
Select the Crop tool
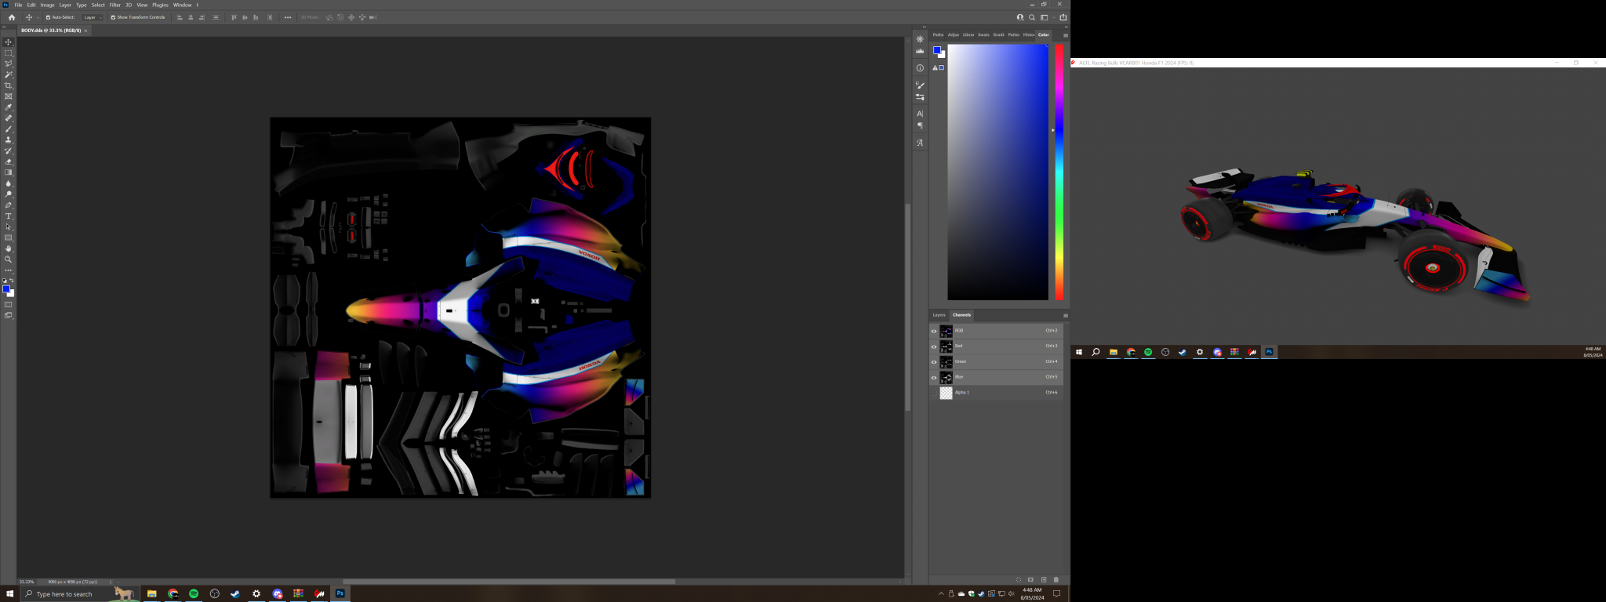coord(9,85)
